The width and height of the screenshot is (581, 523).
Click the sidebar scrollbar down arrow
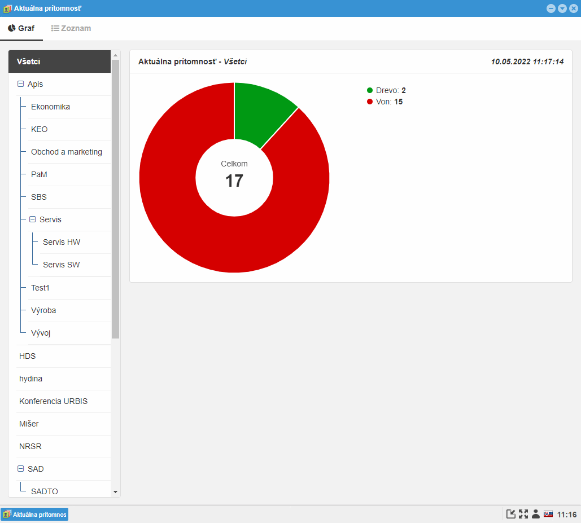click(116, 492)
